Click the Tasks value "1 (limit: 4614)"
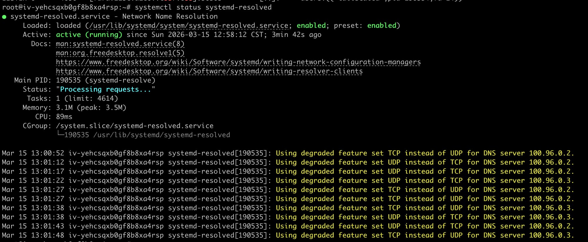588x242 pixels. (x=87, y=98)
